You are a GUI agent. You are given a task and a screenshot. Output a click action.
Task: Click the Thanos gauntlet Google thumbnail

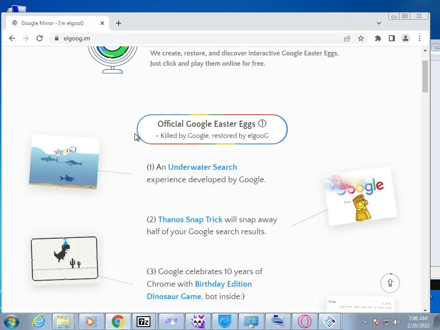[361, 196]
